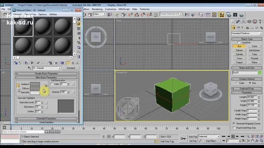Click the Pyramid primitive button
This screenshot has height=148, width=264.
pos(255,58)
